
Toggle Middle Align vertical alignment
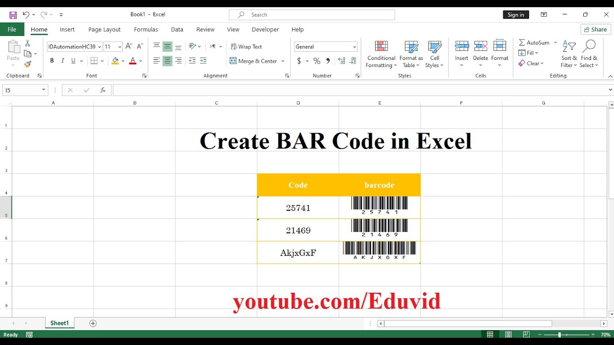click(167, 46)
